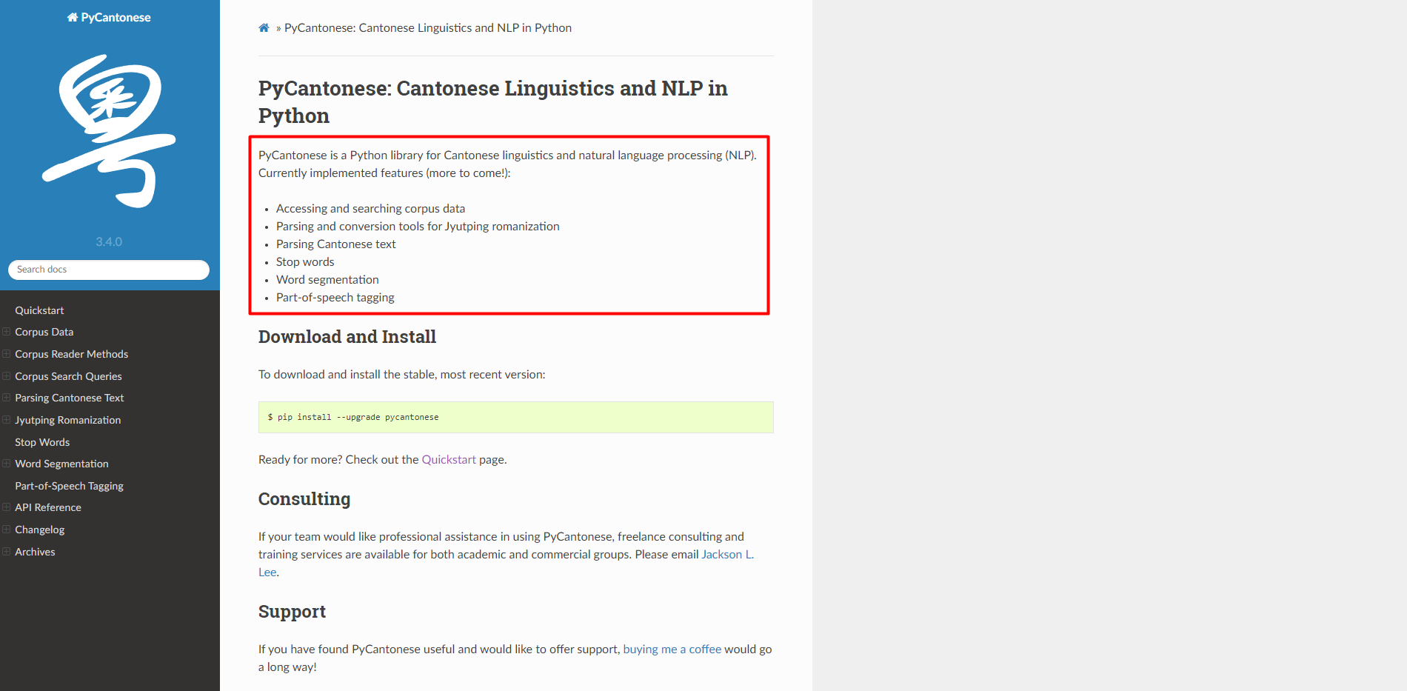Click the home icon in breadcrumbs
The height and width of the screenshot is (691, 1407).
[264, 28]
